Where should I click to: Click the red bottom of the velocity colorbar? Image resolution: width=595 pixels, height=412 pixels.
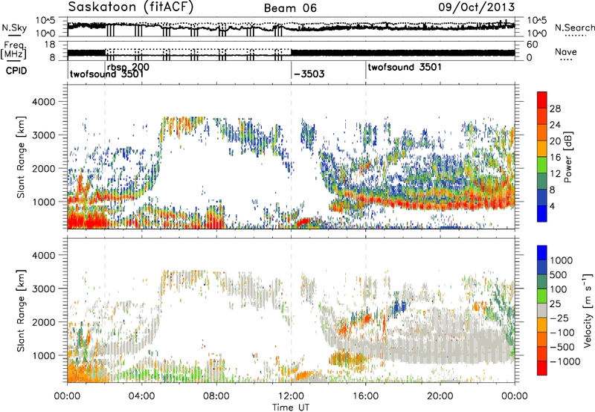(542, 368)
